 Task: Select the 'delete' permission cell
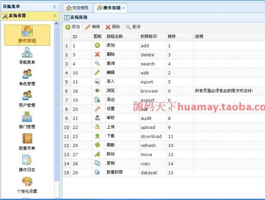click(x=153, y=55)
